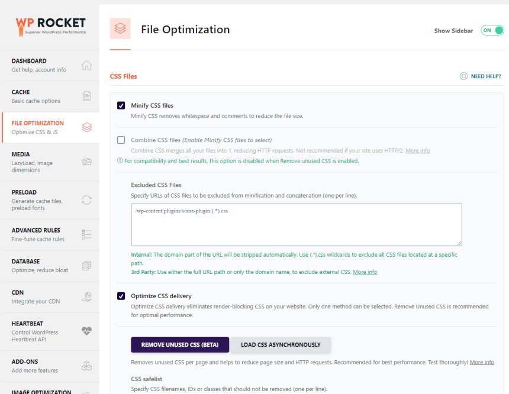
Task: Turn off the Show Sidebar toggle
Action: coord(491,30)
